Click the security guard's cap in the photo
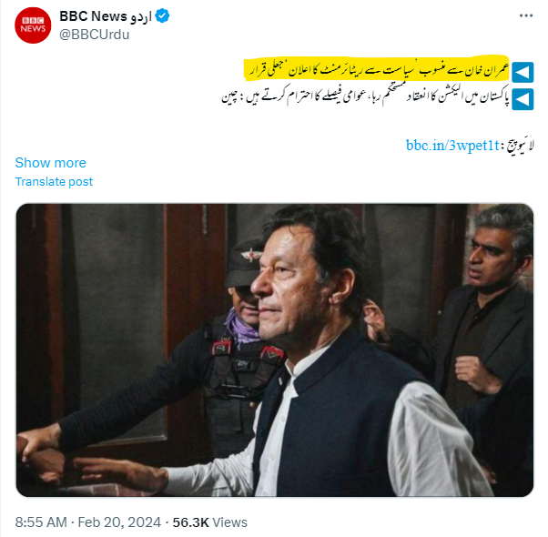548x537 pixels. click(245, 263)
